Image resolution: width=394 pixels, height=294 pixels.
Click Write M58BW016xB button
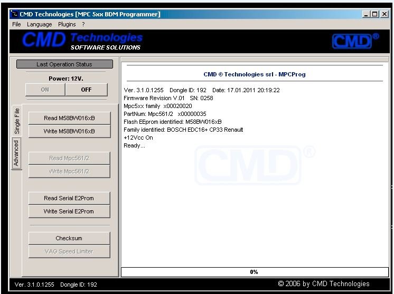tap(69, 131)
